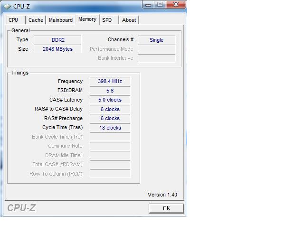Image resolution: width=304 pixels, height=243 pixels.
Task: Click the OK button
Action: click(166, 208)
